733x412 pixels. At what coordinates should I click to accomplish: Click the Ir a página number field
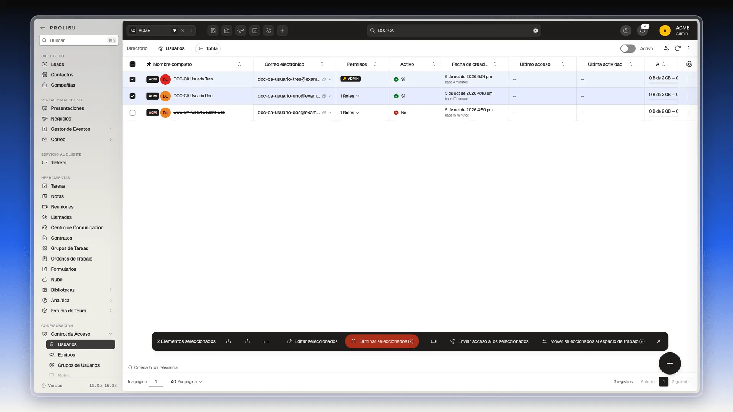[156, 381]
